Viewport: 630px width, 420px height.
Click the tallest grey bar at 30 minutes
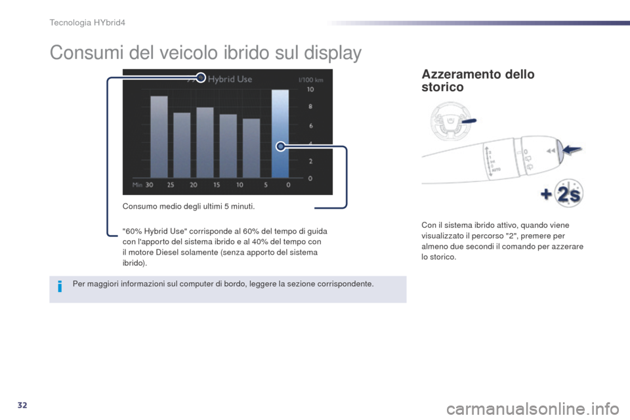159,136
